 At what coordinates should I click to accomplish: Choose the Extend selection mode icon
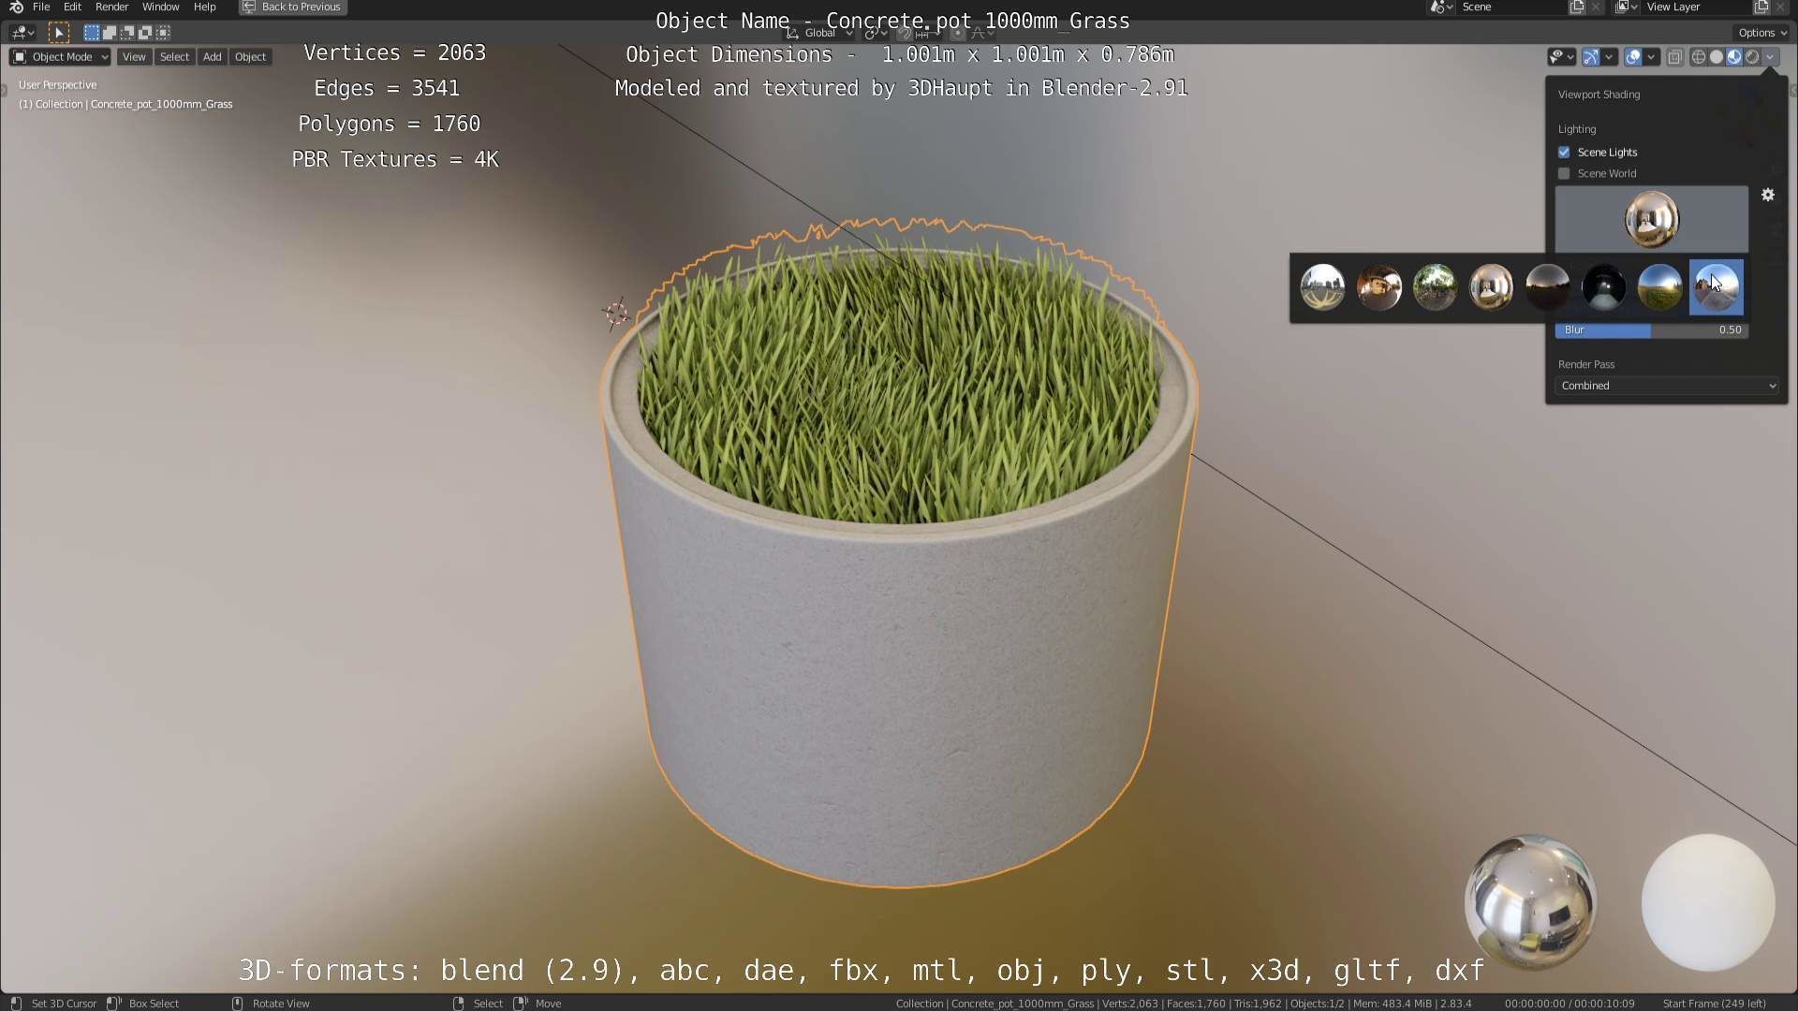110,33
